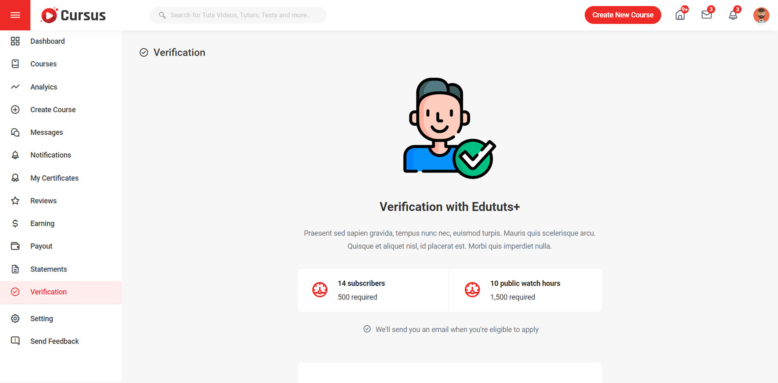This screenshot has width=778, height=383.
Task: Click the My Certificates ribbon icon
Action: click(15, 178)
